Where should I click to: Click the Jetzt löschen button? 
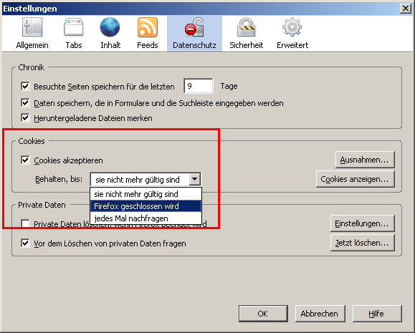363,243
